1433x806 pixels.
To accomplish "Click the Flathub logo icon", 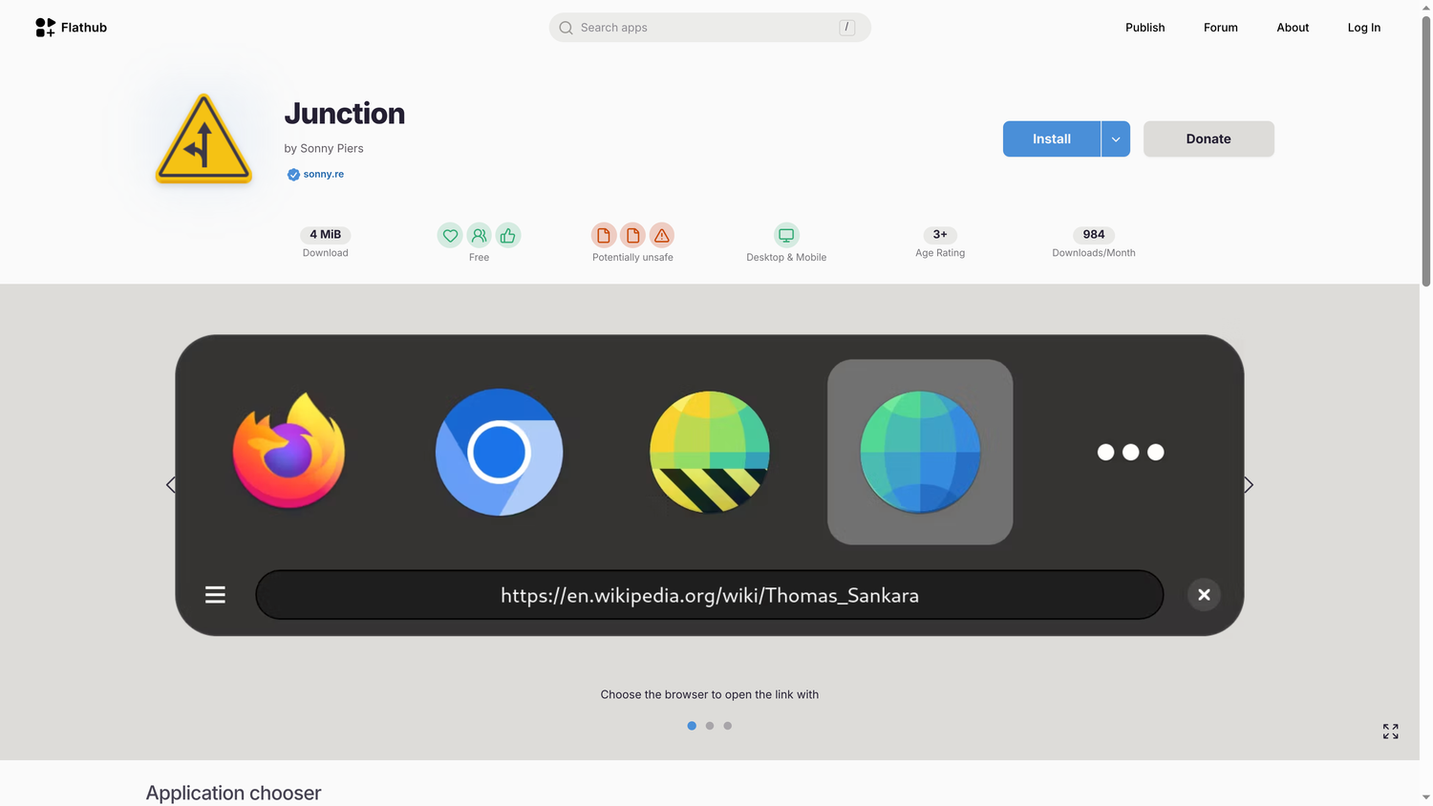I will coord(45,28).
